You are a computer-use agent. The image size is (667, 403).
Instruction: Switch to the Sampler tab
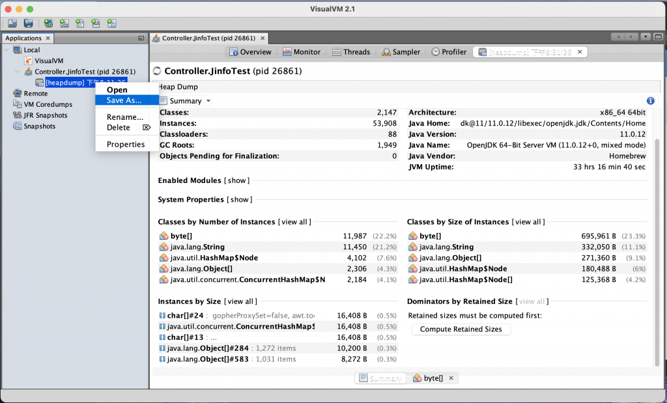click(x=401, y=52)
